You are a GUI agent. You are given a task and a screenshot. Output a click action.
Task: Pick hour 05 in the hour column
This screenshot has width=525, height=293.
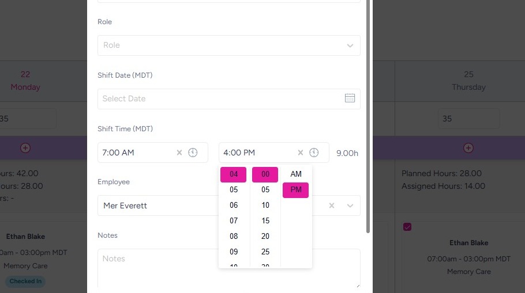click(x=234, y=189)
